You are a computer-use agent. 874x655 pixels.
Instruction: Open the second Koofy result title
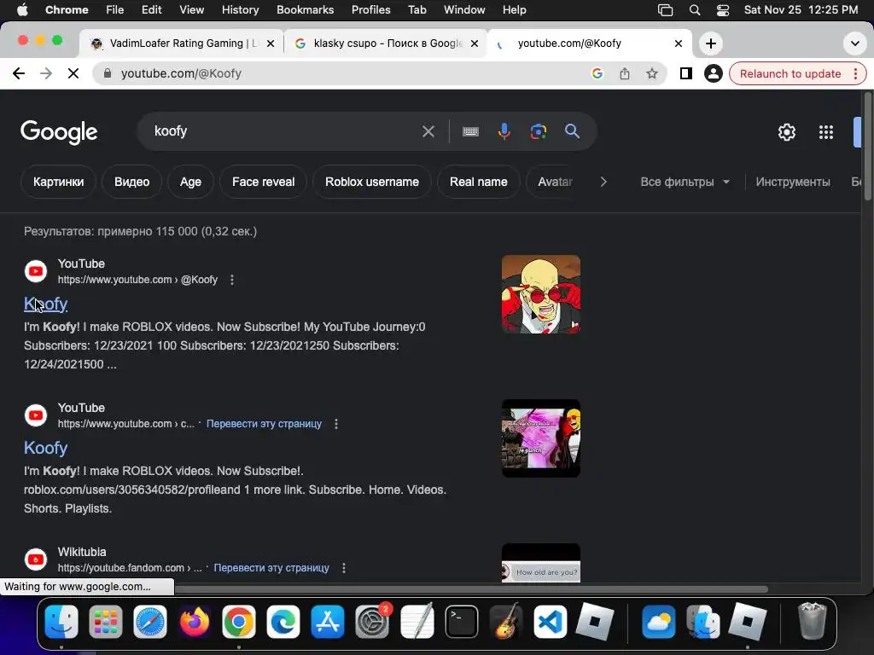[x=46, y=449]
